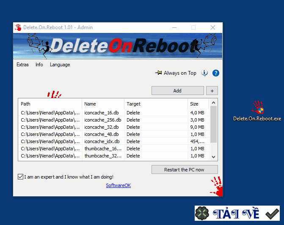
Task: Toggle Always on Top option
Action: 176,73
